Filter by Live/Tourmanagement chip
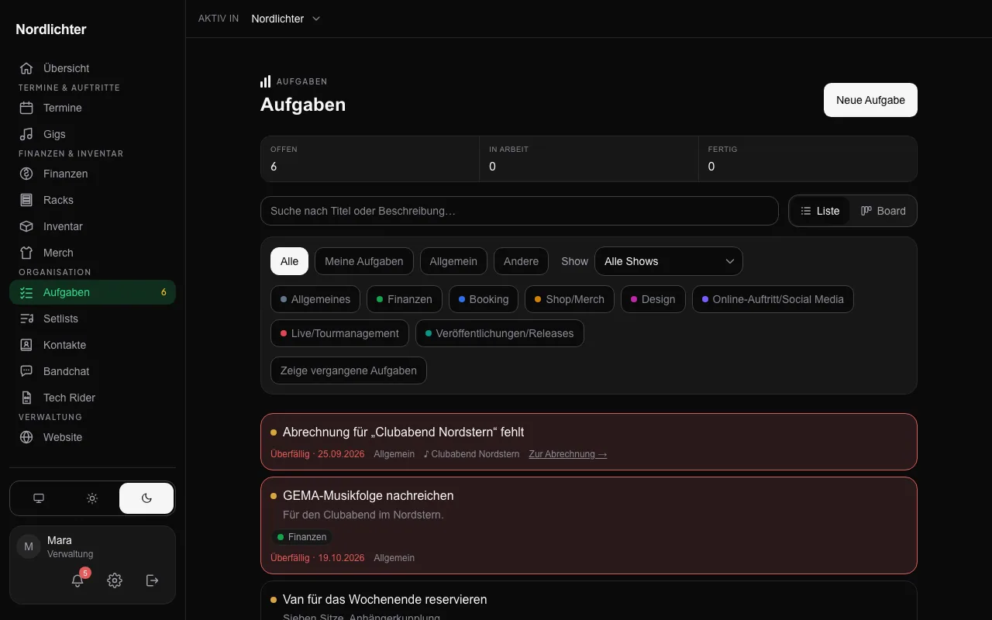This screenshot has height=620, width=992. pyautogui.click(x=339, y=333)
